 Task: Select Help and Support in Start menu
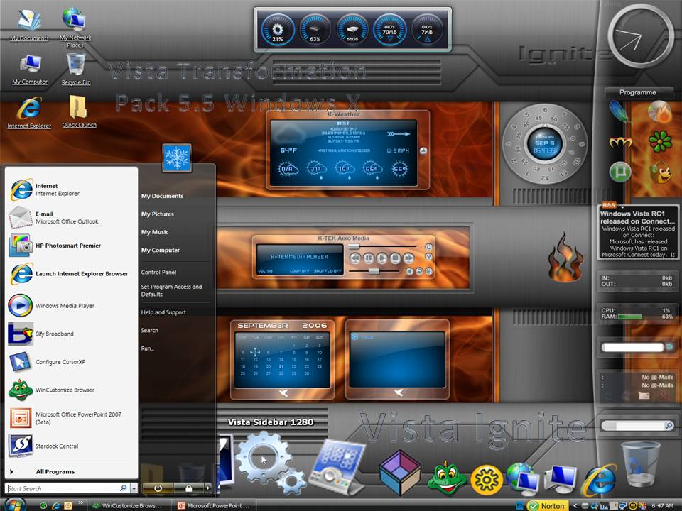tap(163, 312)
